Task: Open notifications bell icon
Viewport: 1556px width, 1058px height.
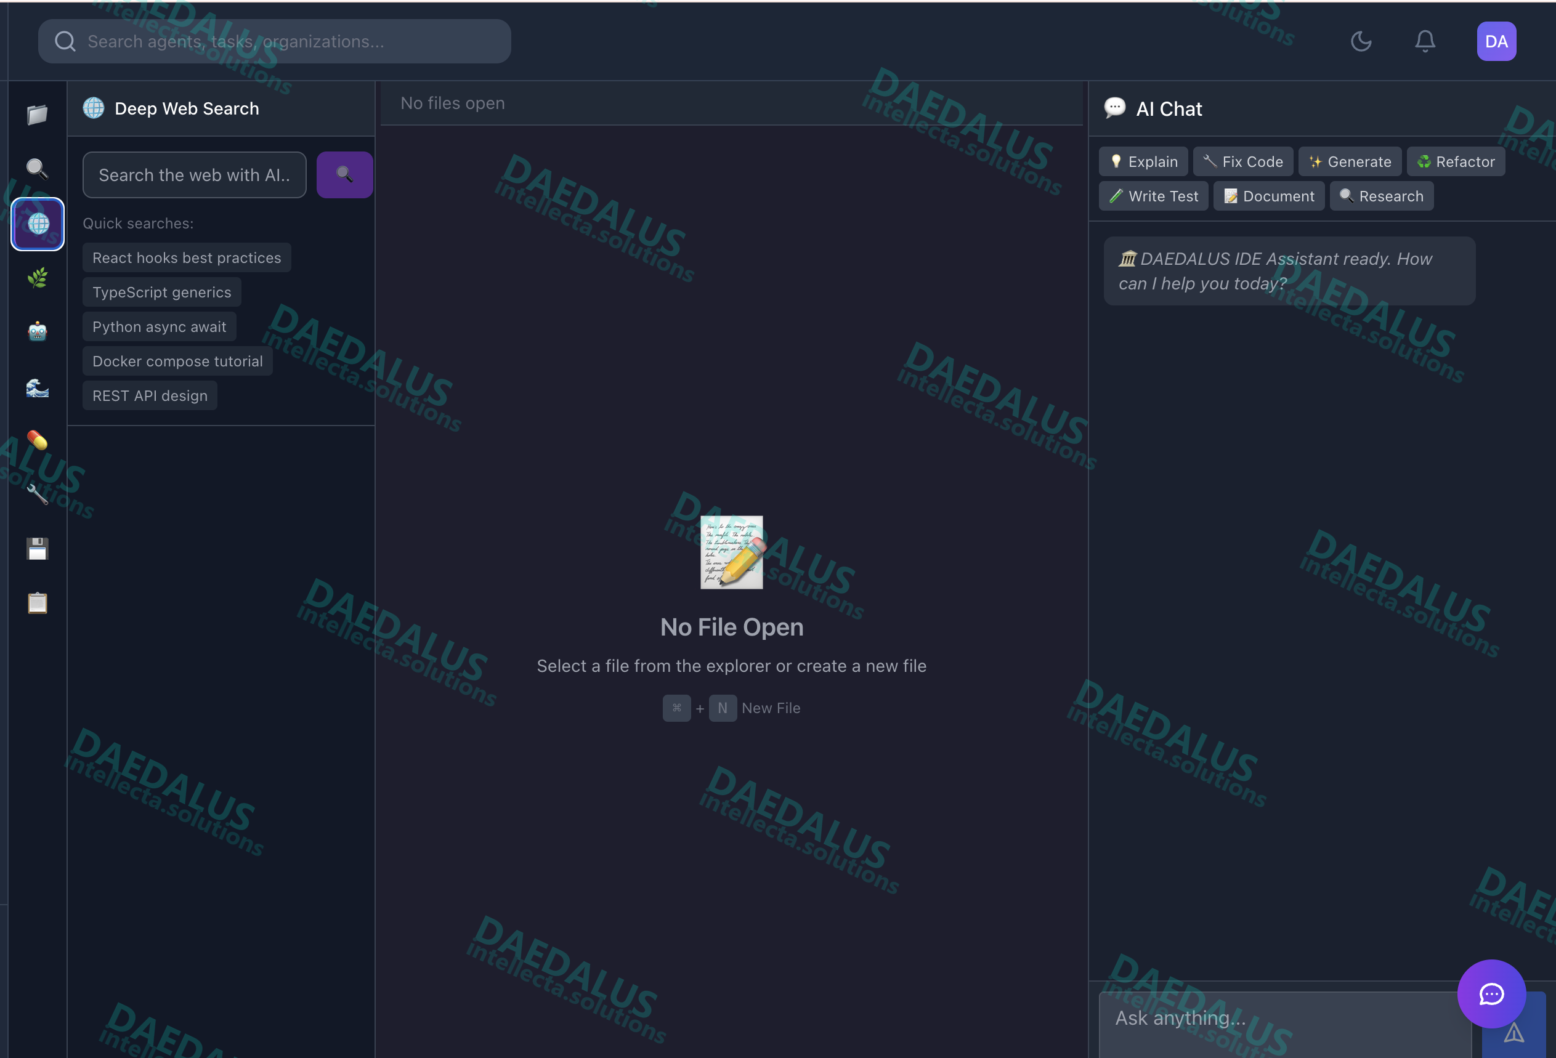Action: tap(1425, 41)
